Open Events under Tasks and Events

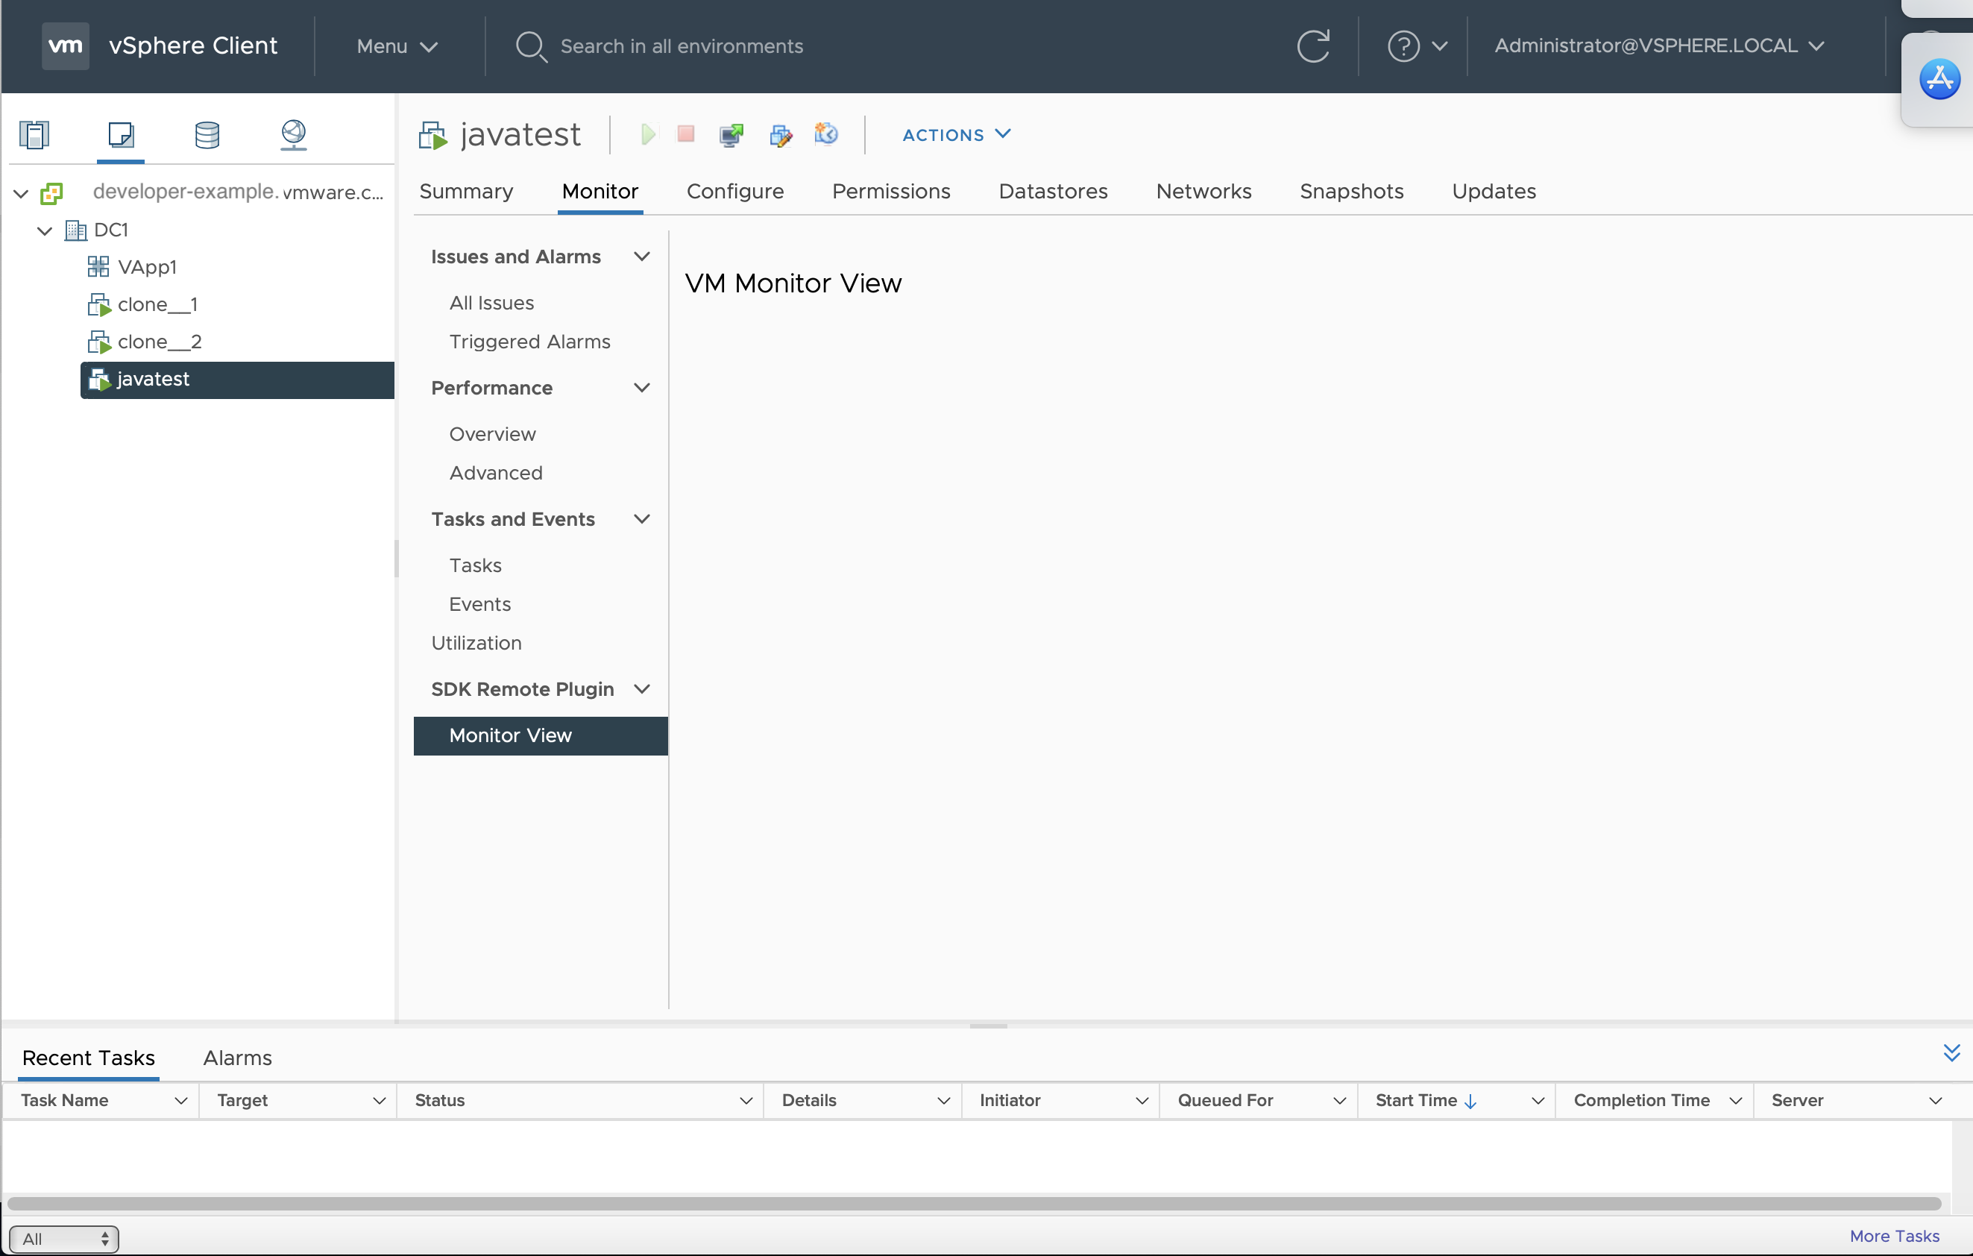click(x=479, y=604)
